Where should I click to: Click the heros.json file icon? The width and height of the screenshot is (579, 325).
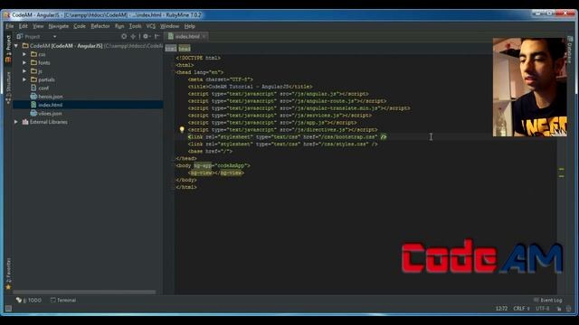click(x=33, y=97)
